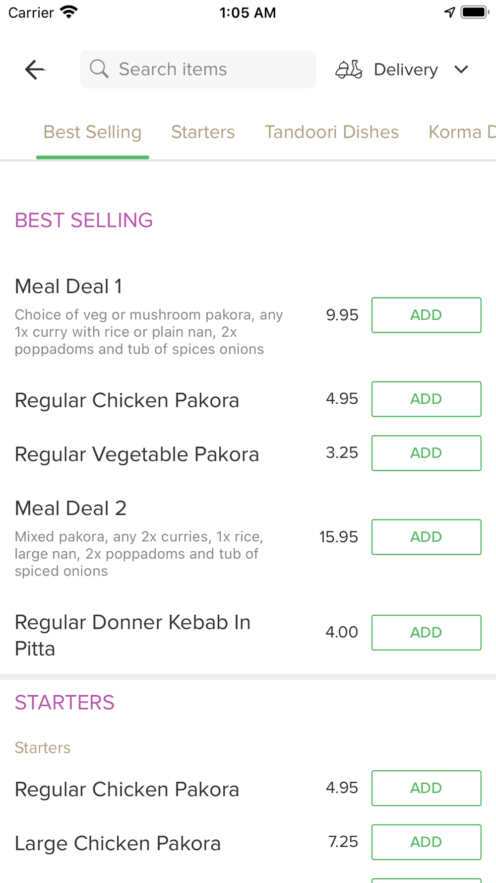The height and width of the screenshot is (883, 496).
Task: Tap the search magnifier icon
Action: coord(99,69)
